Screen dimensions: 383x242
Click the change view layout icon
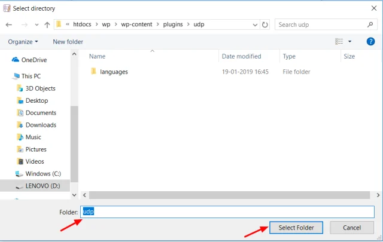point(339,42)
